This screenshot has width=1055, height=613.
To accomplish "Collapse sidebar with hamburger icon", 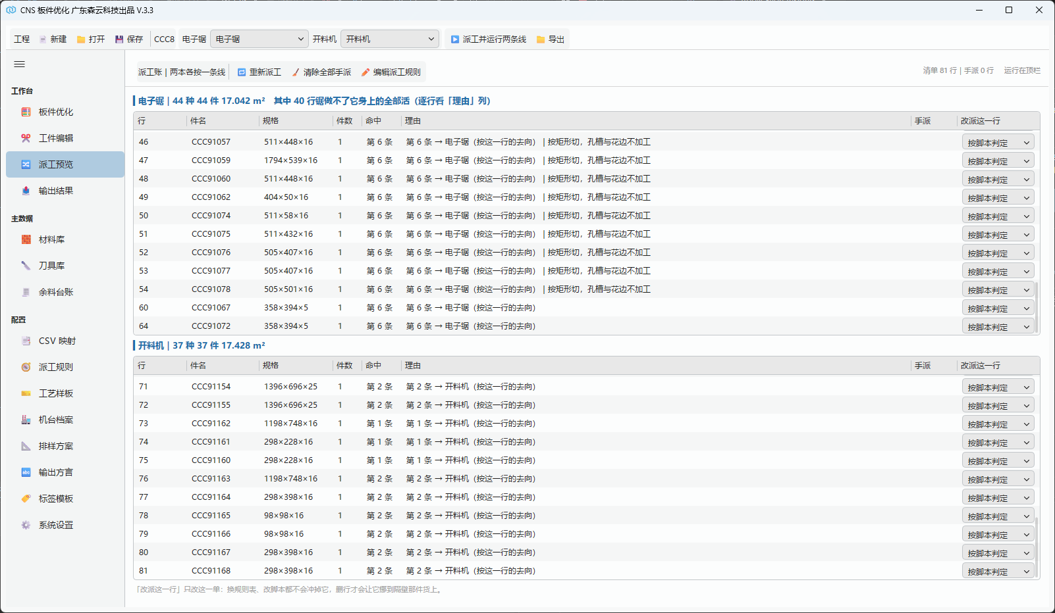I will coord(20,64).
